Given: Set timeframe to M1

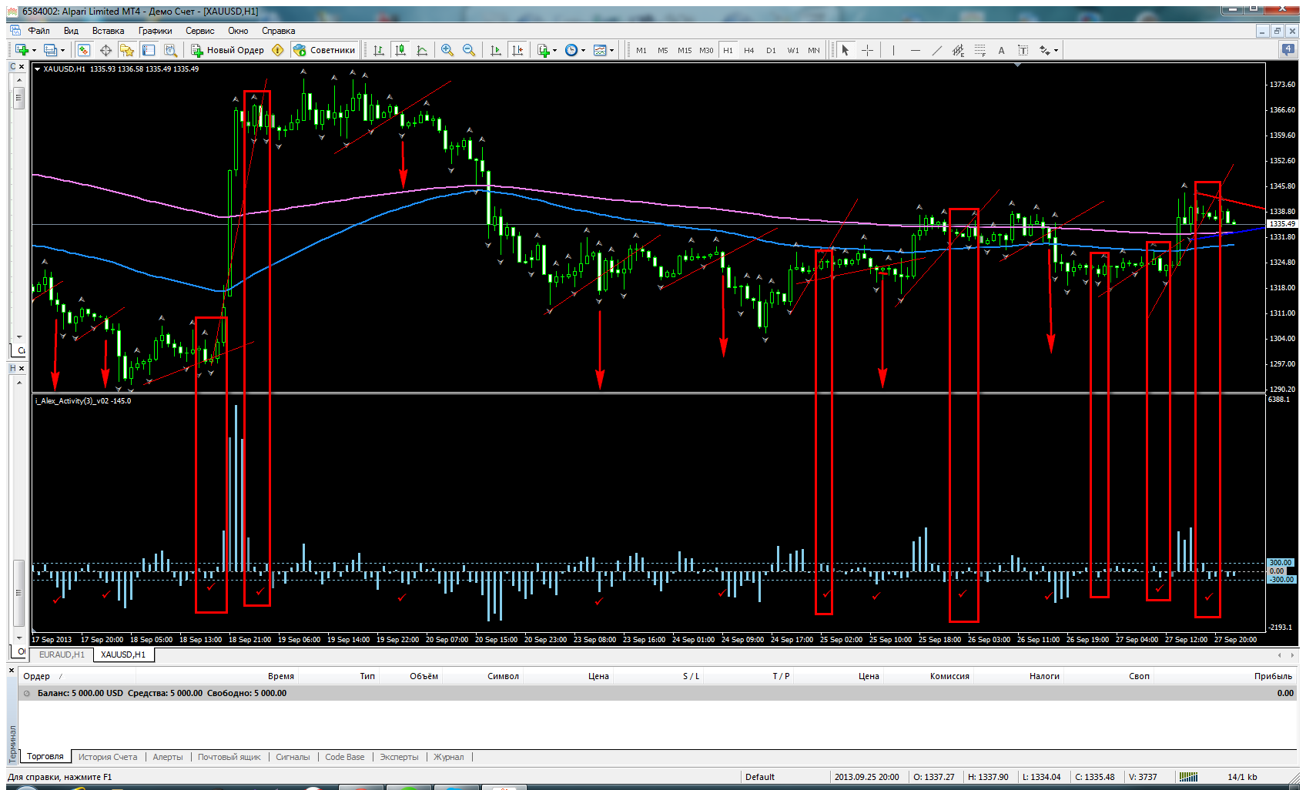Looking at the screenshot, I should [641, 50].
